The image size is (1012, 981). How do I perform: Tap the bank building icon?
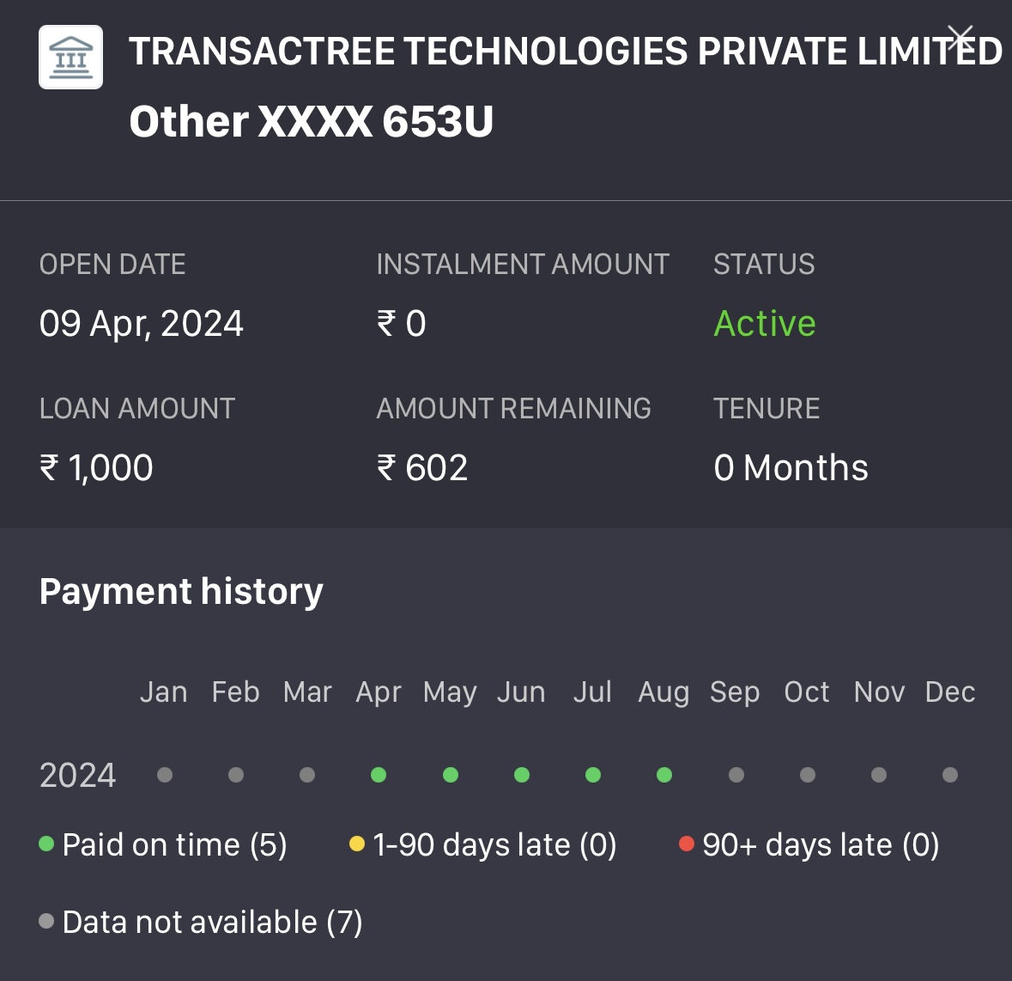coord(70,57)
